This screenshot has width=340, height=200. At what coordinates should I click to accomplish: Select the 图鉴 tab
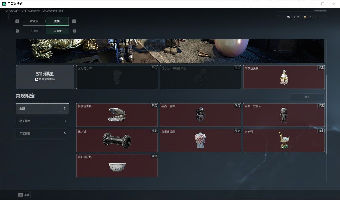tap(57, 21)
